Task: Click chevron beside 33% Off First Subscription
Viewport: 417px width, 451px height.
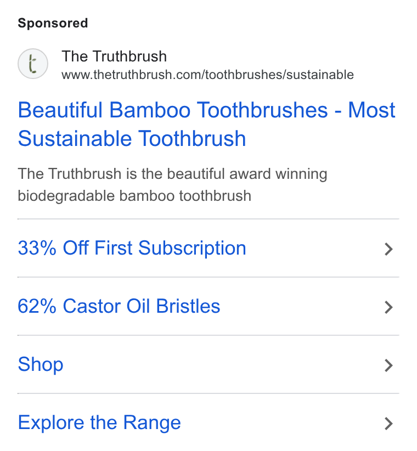Action: click(388, 249)
